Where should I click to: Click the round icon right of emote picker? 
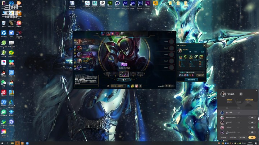click(141, 86)
